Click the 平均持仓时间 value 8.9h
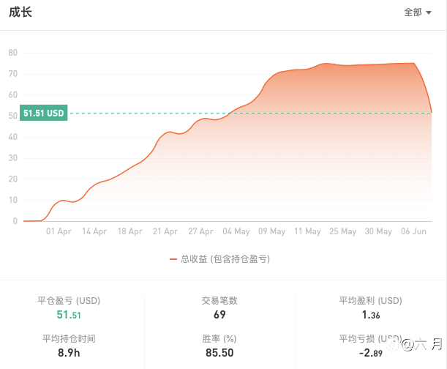This screenshot has width=447, height=369. [69, 353]
